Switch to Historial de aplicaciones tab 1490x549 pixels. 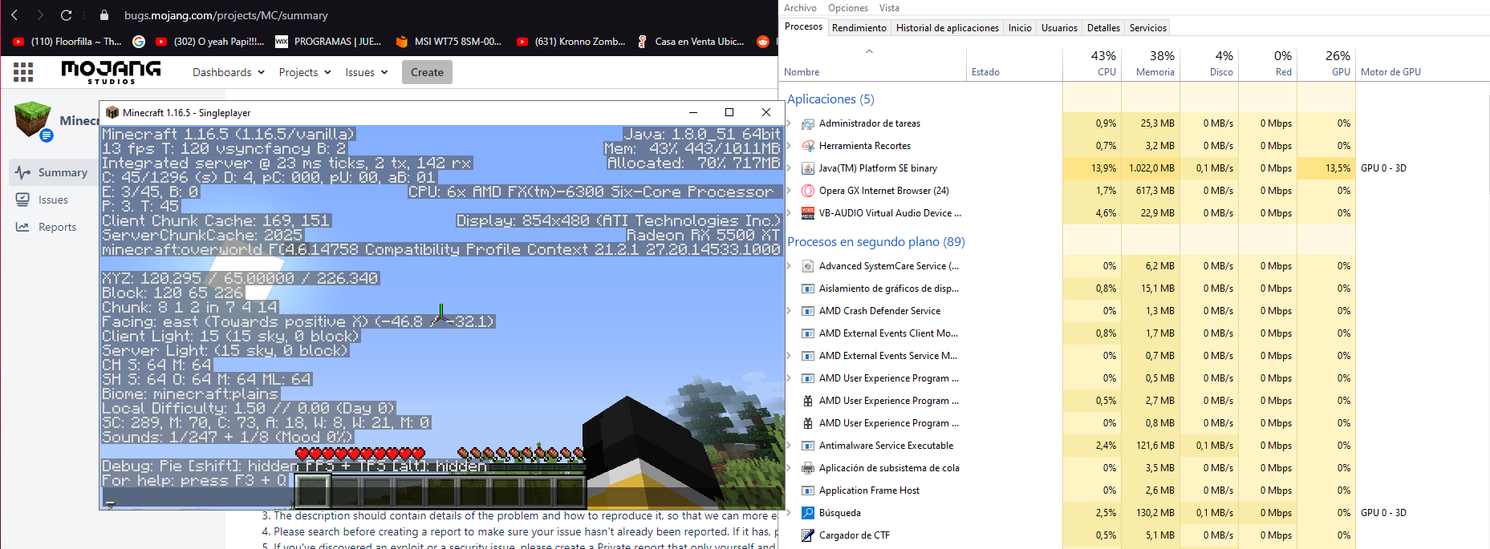click(948, 28)
